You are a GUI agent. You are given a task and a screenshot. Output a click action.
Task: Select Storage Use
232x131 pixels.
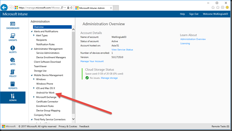[x=40, y=71]
